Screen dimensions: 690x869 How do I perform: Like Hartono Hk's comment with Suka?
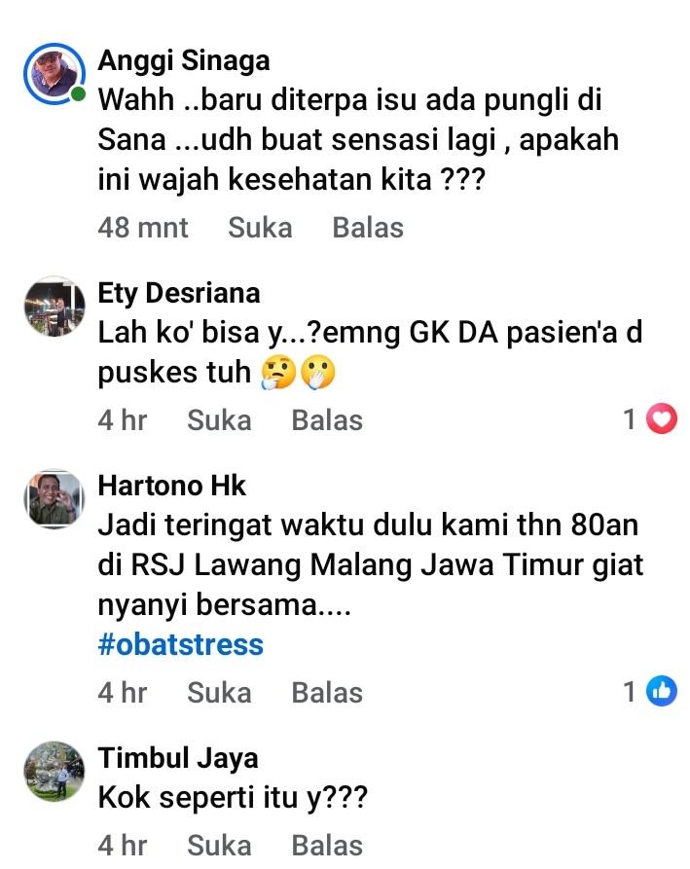click(x=220, y=692)
